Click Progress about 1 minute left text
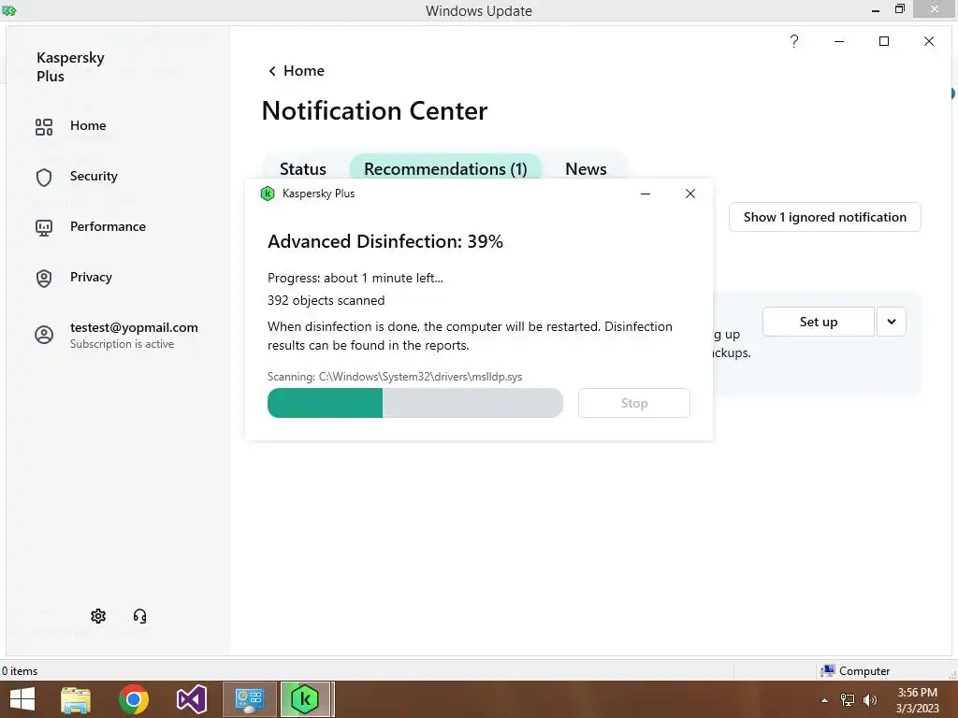958x718 pixels. point(355,279)
